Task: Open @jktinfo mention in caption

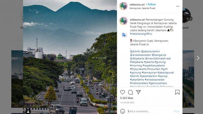Action: 135,51
